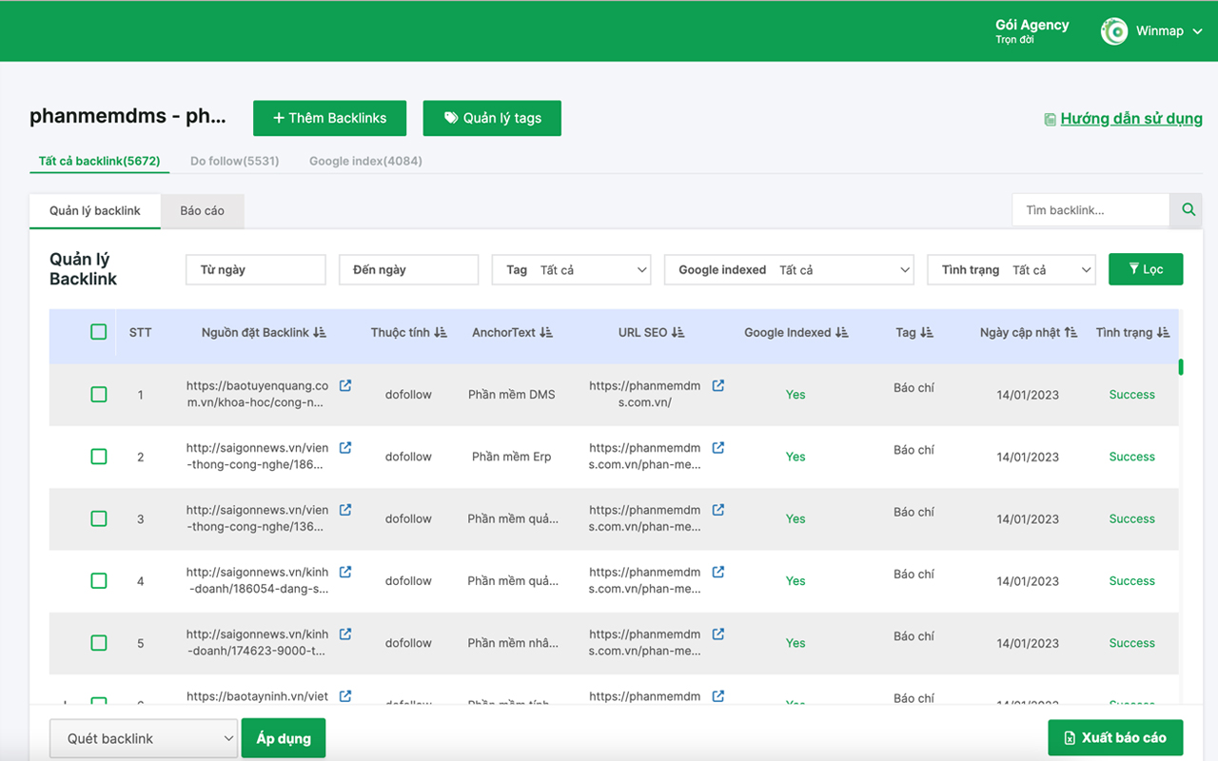Sort by Ngày cập nhật column

point(1071,333)
